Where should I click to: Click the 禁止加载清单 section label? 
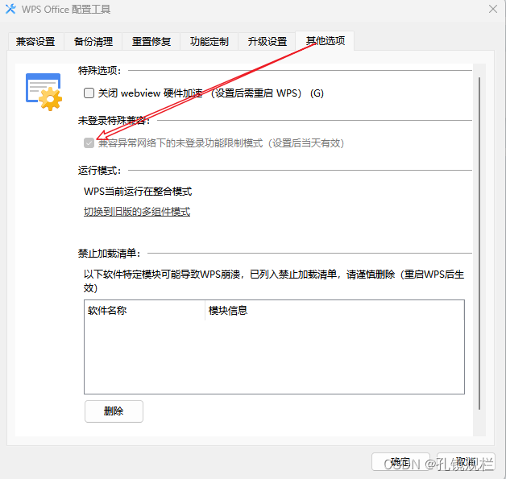pyautogui.click(x=109, y=254)
